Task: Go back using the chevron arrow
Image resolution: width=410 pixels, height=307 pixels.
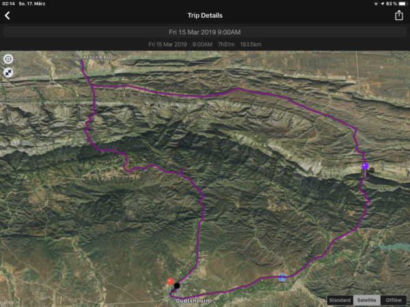Action: coord(8,16)
